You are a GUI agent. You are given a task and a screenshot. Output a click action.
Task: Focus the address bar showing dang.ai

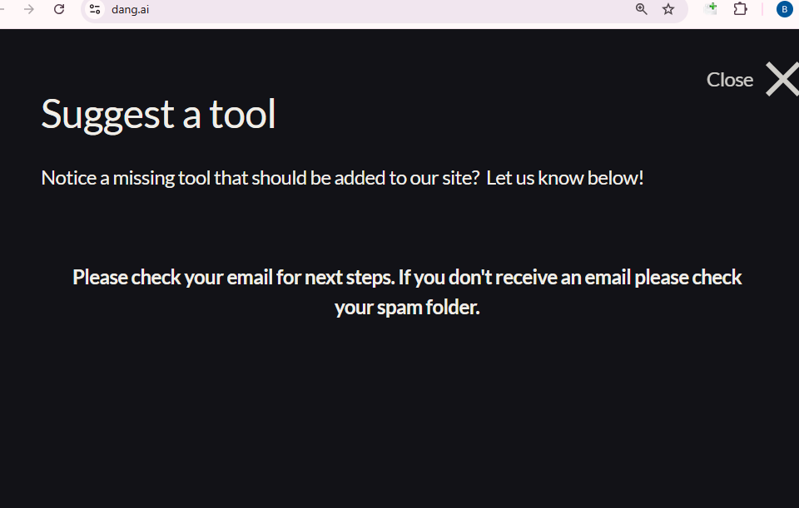point(333,9)
